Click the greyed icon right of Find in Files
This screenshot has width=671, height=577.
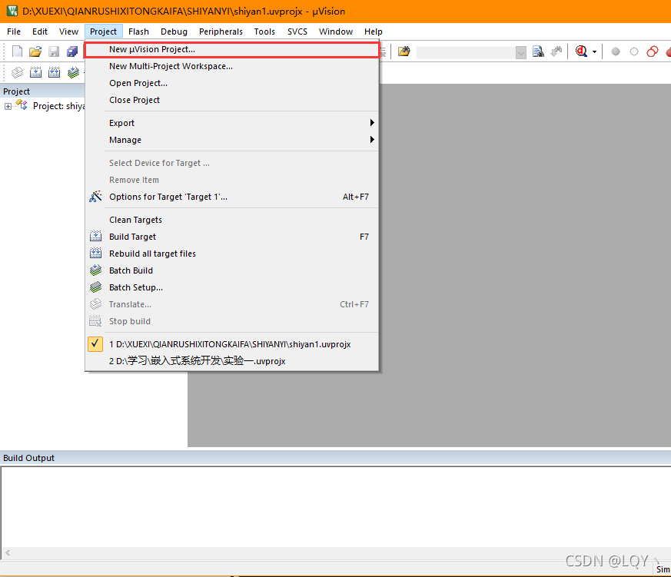pyautogui.click(x=556, y=51)
